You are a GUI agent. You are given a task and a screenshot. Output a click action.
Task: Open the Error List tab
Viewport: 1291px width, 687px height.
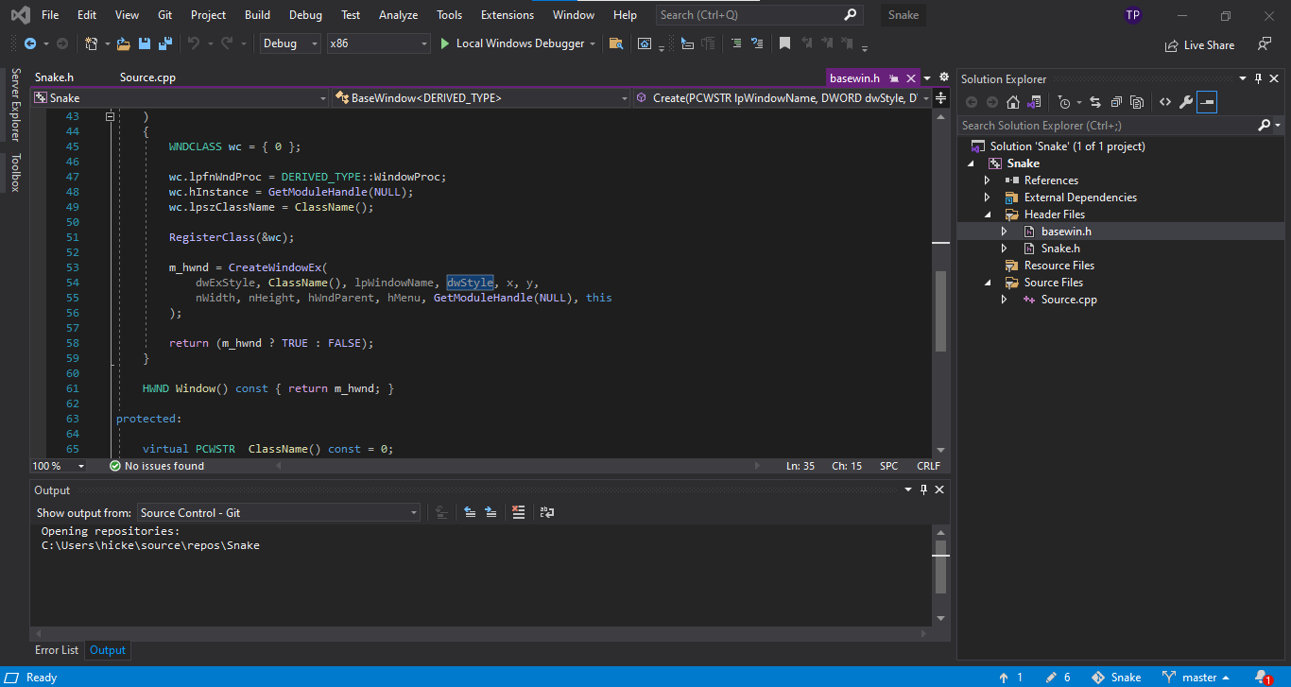pyautogui.click(x=57, y=650)
